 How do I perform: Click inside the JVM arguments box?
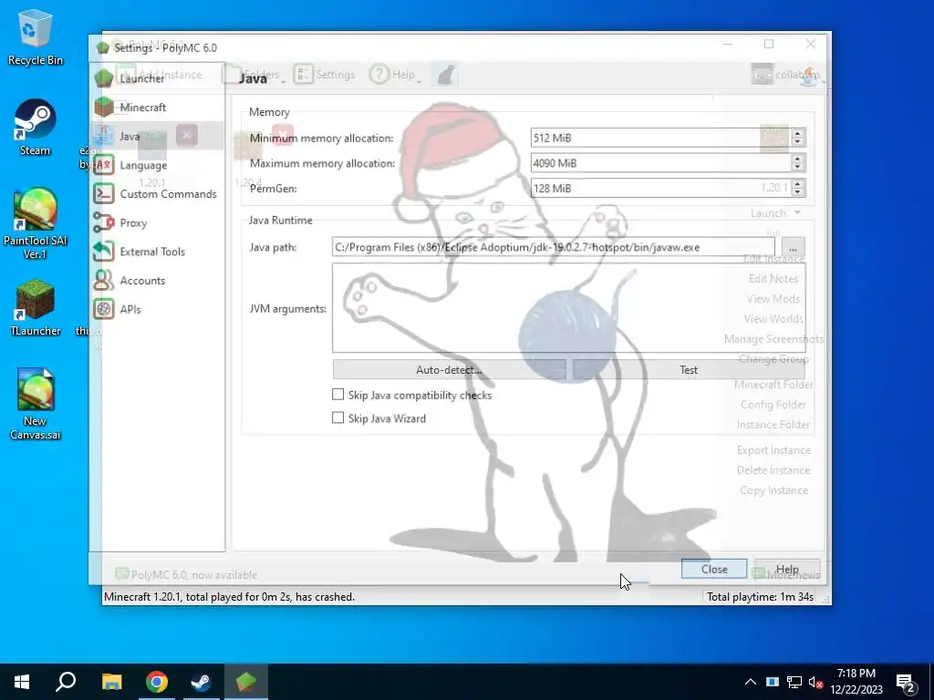(x=569, y=308)
